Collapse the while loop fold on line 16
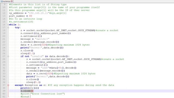Image resolution: width=174 pixels, height=98 pixels. (x=8, y=25)
